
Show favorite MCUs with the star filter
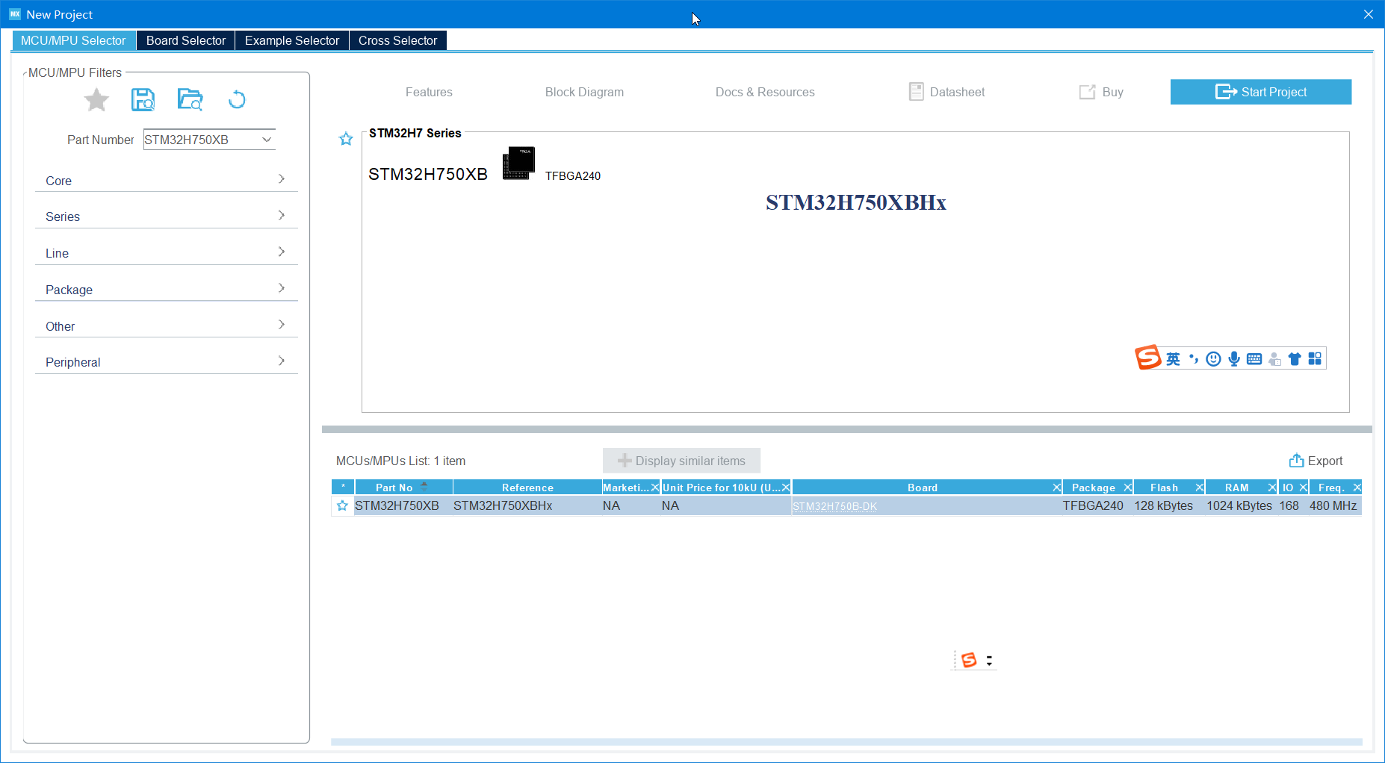[96, 100]
